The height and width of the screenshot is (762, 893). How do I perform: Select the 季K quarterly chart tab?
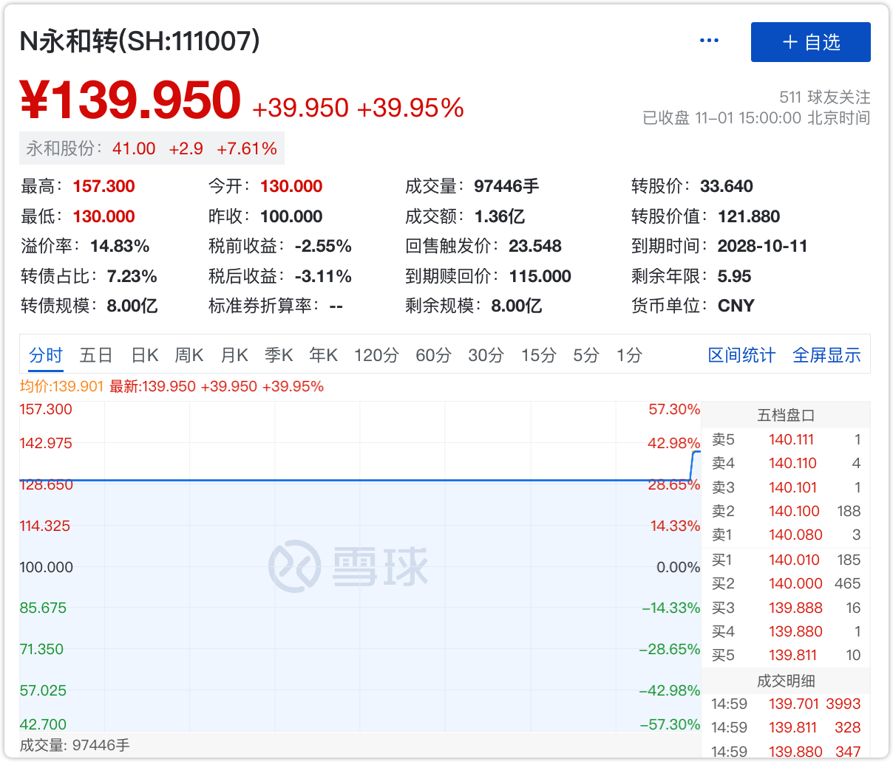click(279, 355)
